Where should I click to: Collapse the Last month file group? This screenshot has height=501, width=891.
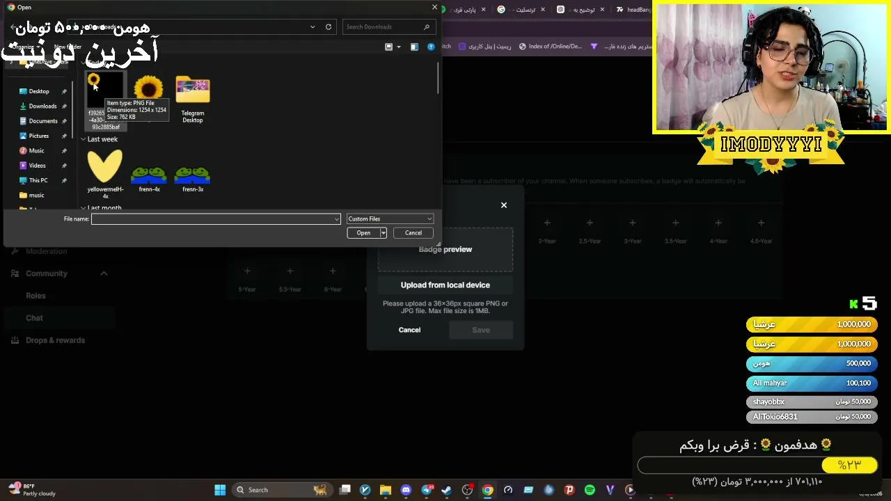pyautogui.click(x=83, y=208)
